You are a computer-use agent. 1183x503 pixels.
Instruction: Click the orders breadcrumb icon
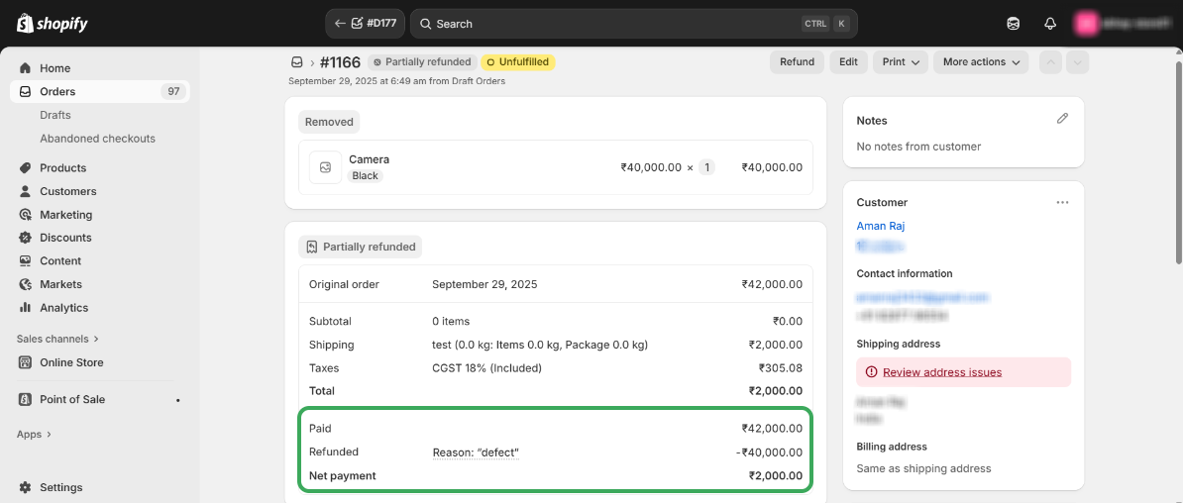(296, 62)
